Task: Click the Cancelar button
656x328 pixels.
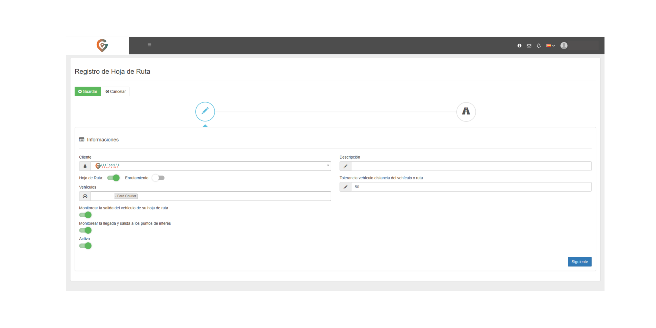Action: tap(116, 91)
